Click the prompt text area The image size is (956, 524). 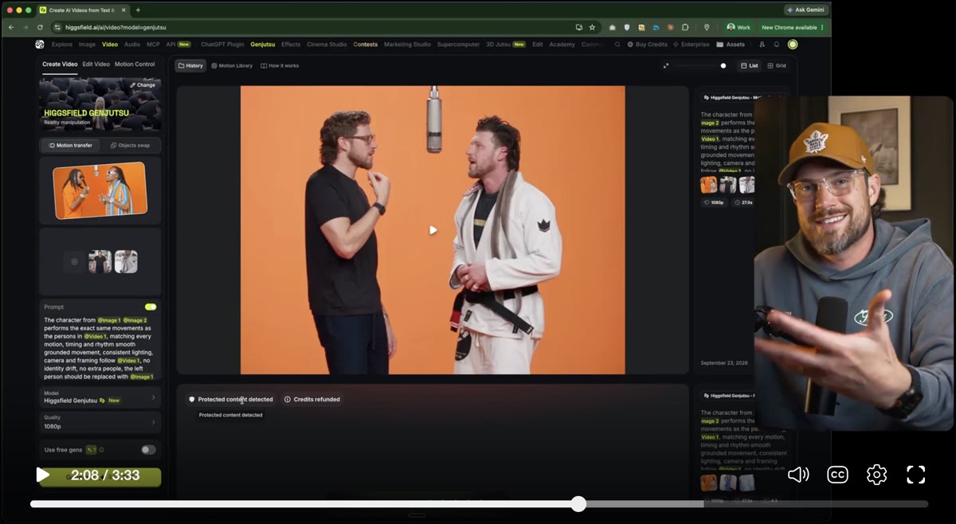(100, 348)
